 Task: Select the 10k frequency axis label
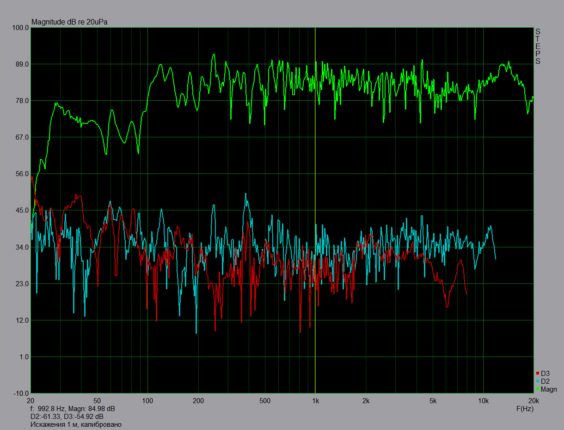click(x=483, y=400)
